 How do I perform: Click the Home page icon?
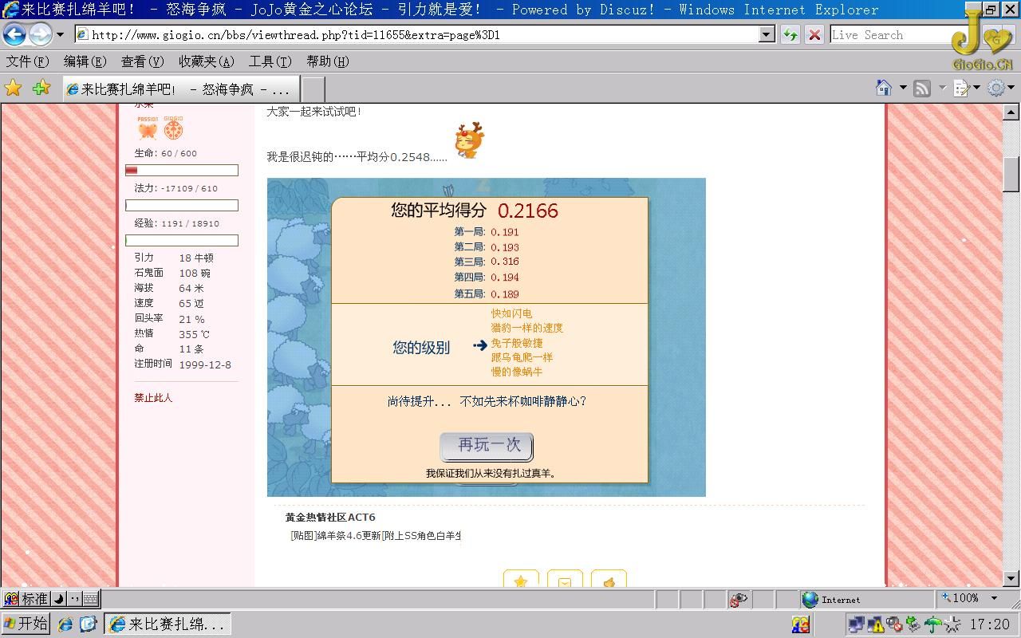tap(883, 88)
